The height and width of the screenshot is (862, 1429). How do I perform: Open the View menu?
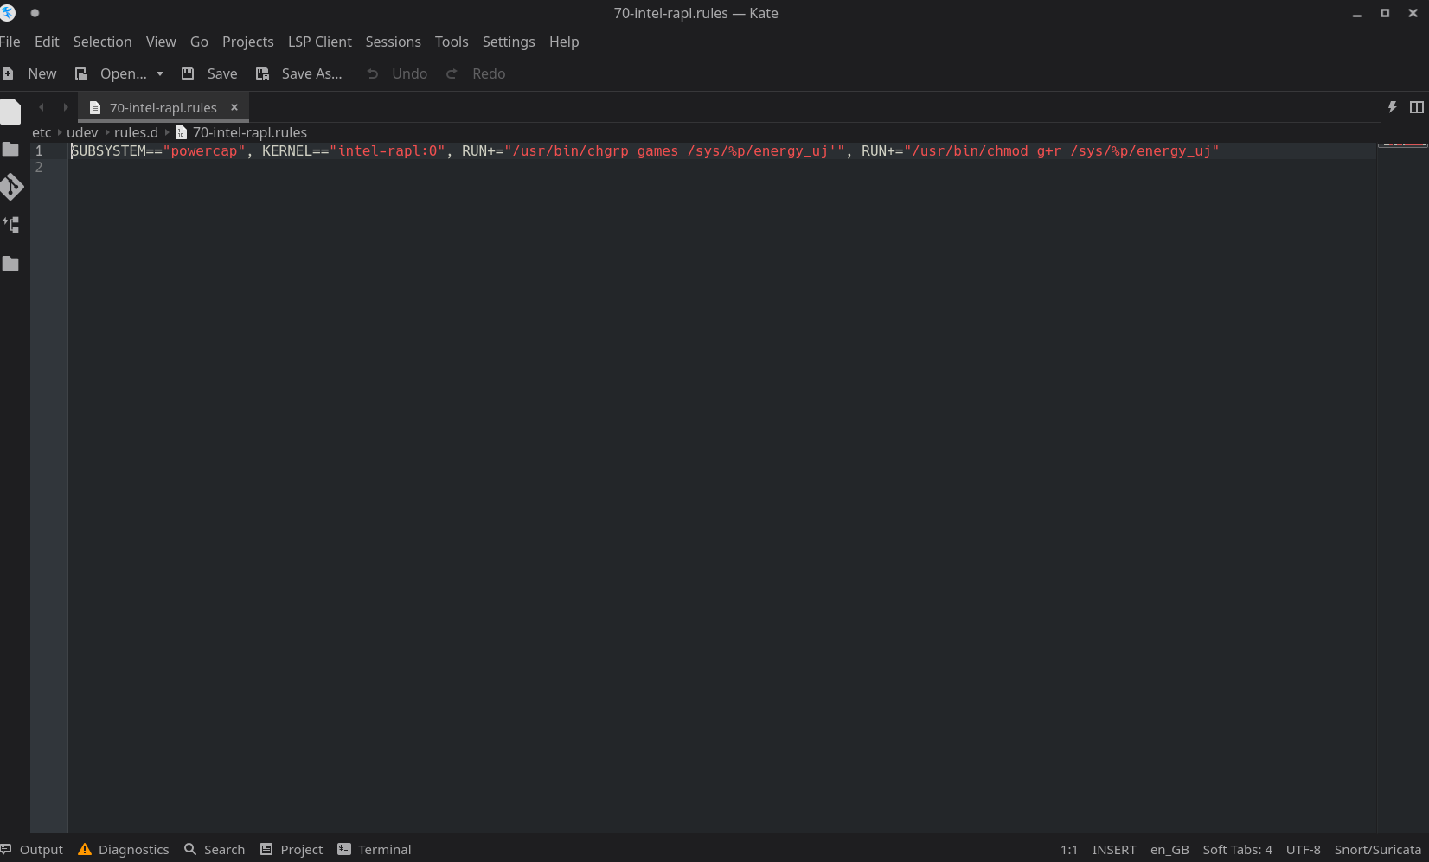coord(161,42)
